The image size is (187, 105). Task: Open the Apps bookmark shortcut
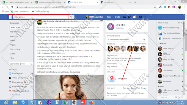5,12
